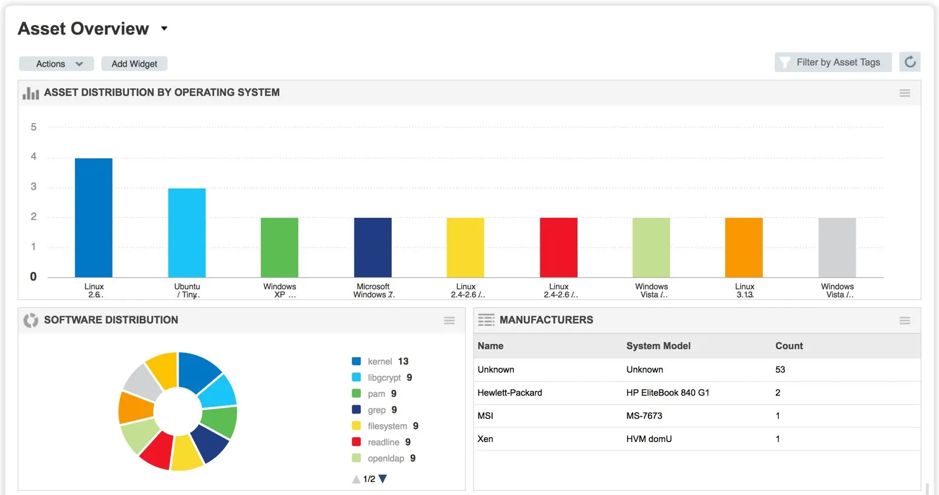The width and height of the screenshot is (939, 495).
Task: Toggle the kernel legend entry
Action: (380, 362)
